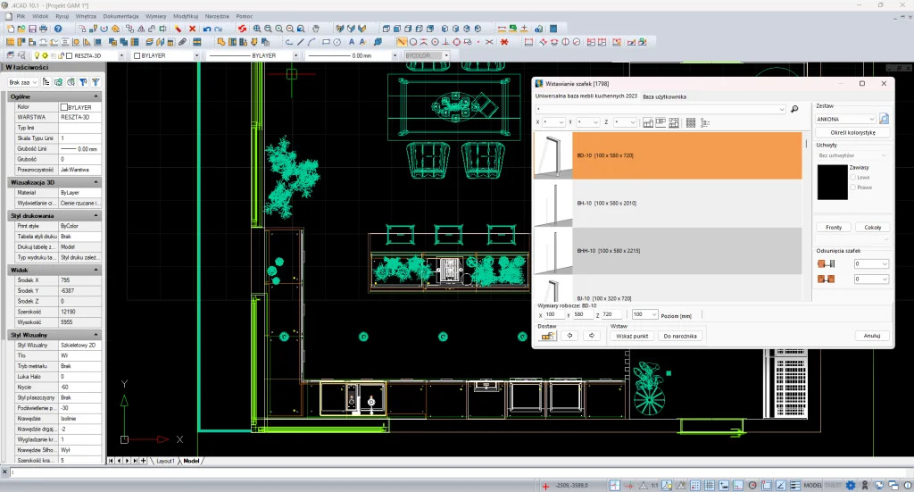
Task: Click the printer icon in the toolbar
Action: (44, 29)
